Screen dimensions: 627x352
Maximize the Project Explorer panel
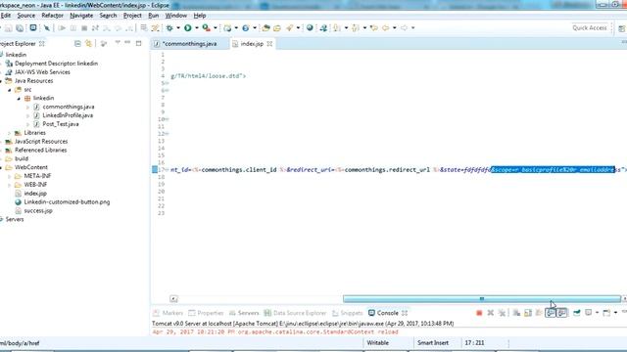[x=138, y=43]
